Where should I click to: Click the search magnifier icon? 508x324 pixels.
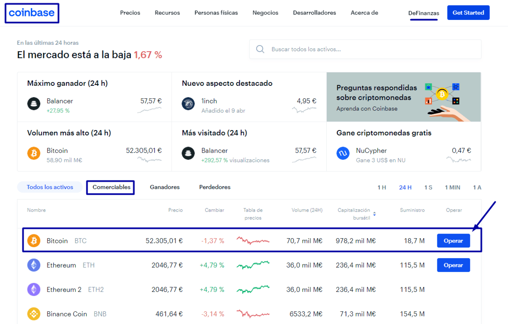(x=260, y=49)
